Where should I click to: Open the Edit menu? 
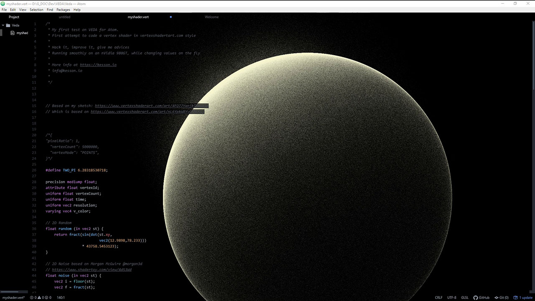(13, 10)
